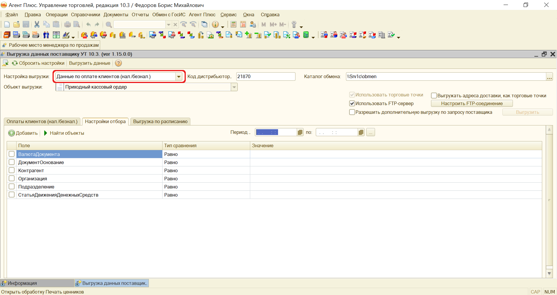Click the calculator icon in the toolbar
Viewport: 557px width, 295px height.
pyautogui.click(x=233, y=25)
